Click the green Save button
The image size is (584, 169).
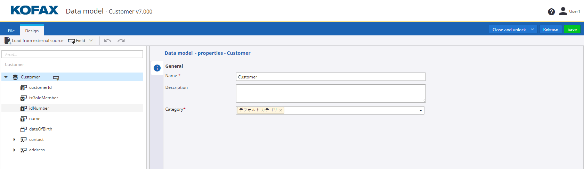572,29
